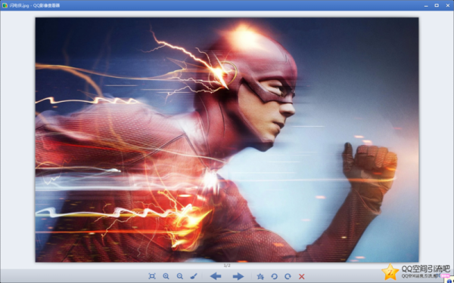
Task: Rotate image clockwise
Action: click(x=288, y=276)
